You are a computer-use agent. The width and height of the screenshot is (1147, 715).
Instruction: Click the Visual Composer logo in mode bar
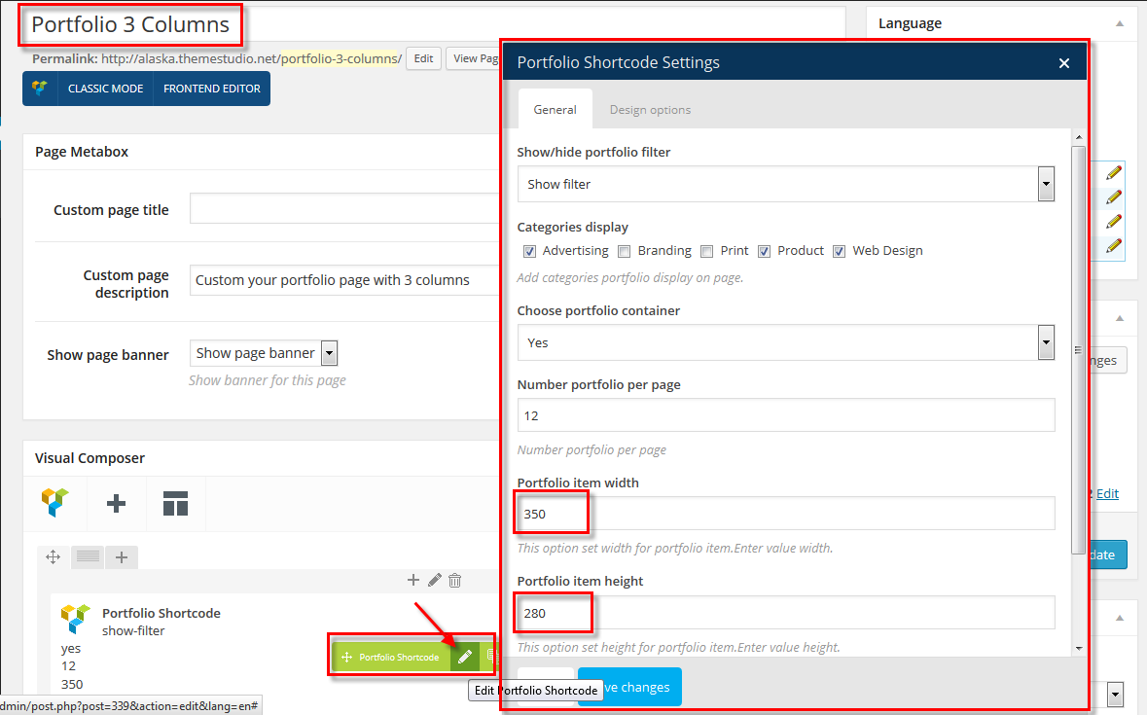[x=40, y=89]
